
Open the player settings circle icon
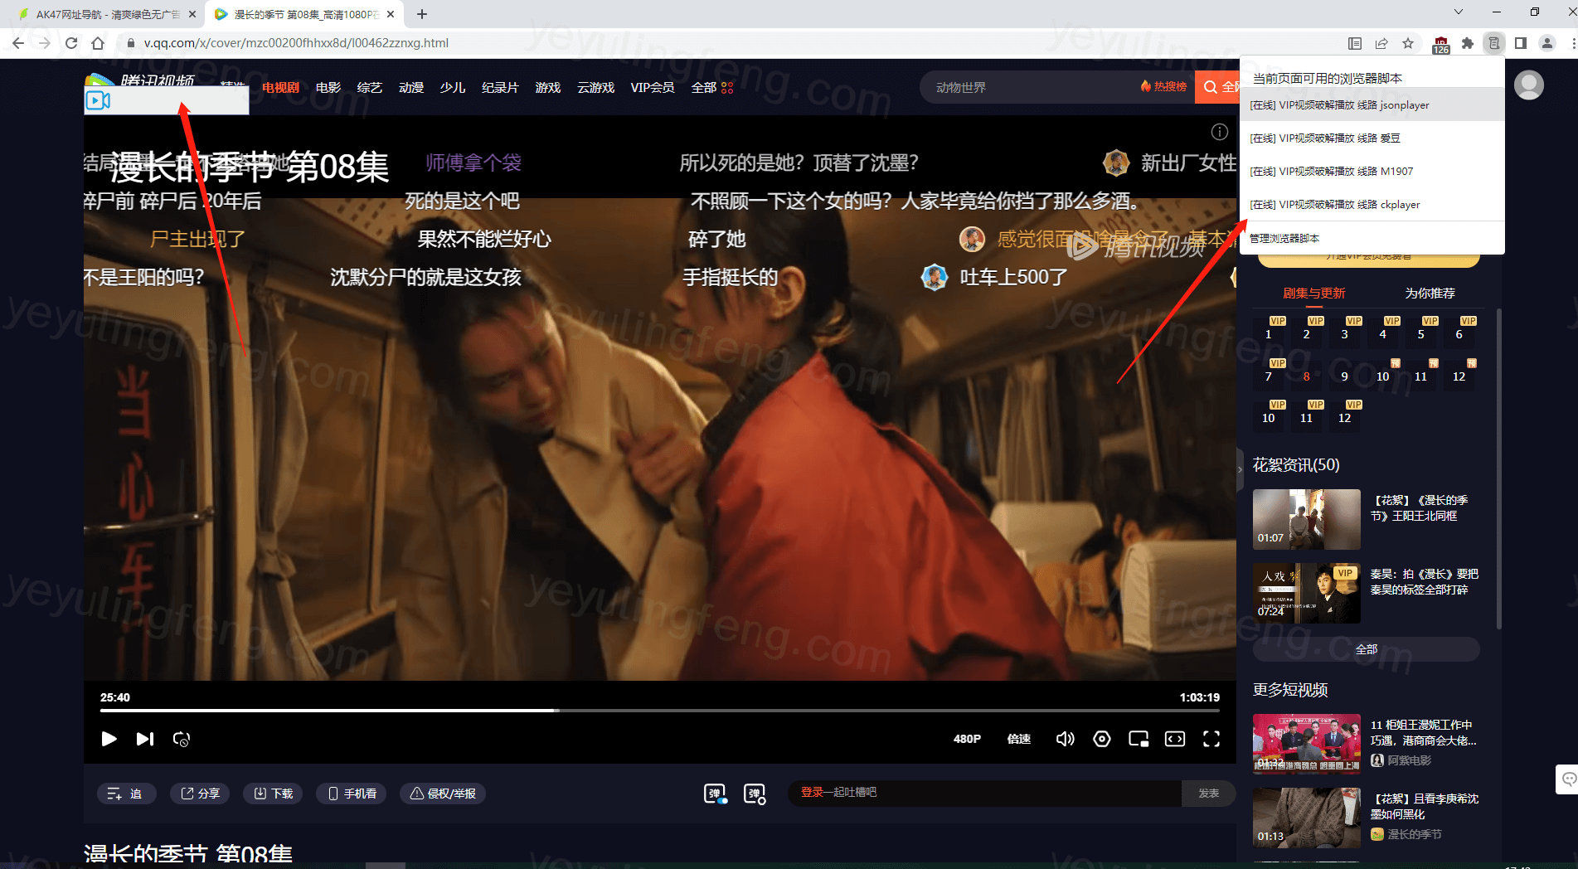1102,739
